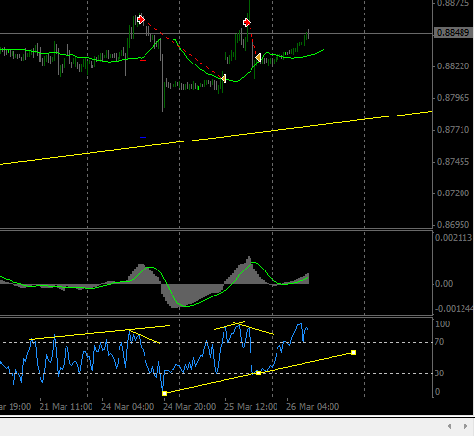Click the price scale value 0.86950
475x437 pixels.
[x=453, y=225]
